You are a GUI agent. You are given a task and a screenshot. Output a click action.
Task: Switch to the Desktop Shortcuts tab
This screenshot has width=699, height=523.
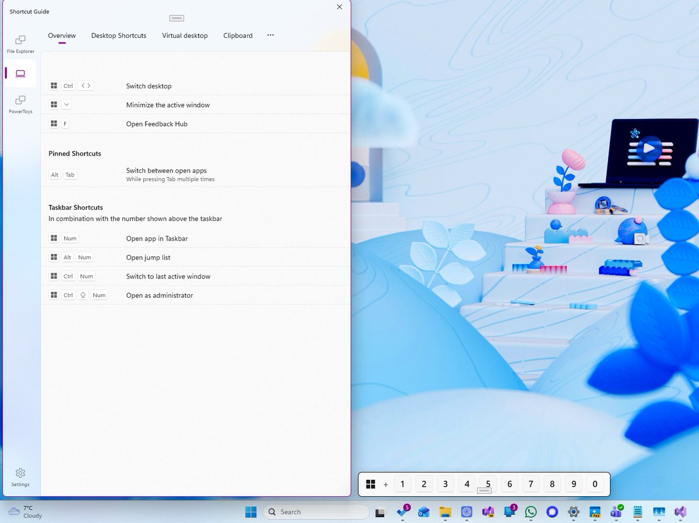(118, 36)
